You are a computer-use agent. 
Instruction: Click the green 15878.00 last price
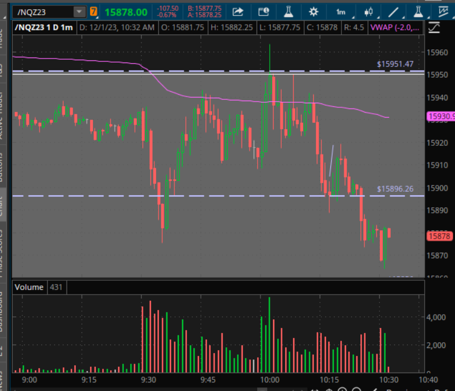(x=126, y=12)
